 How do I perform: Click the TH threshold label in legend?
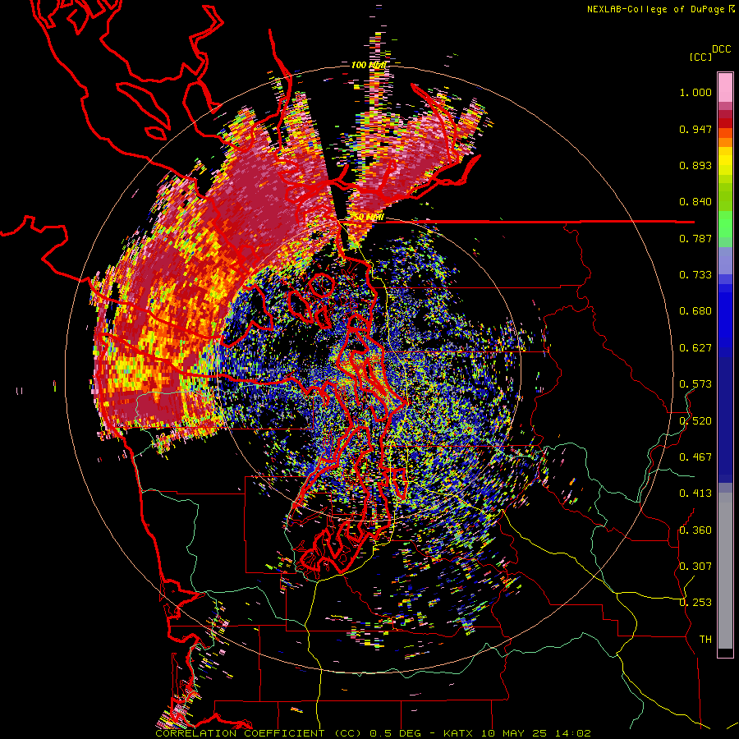pos(705,640)
